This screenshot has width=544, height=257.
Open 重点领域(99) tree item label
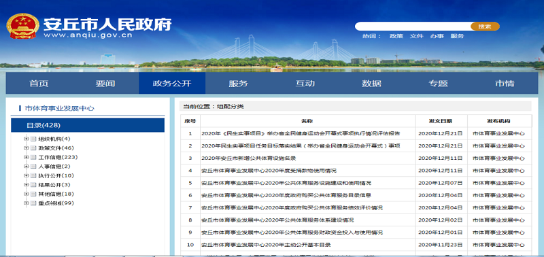[56, 203]
